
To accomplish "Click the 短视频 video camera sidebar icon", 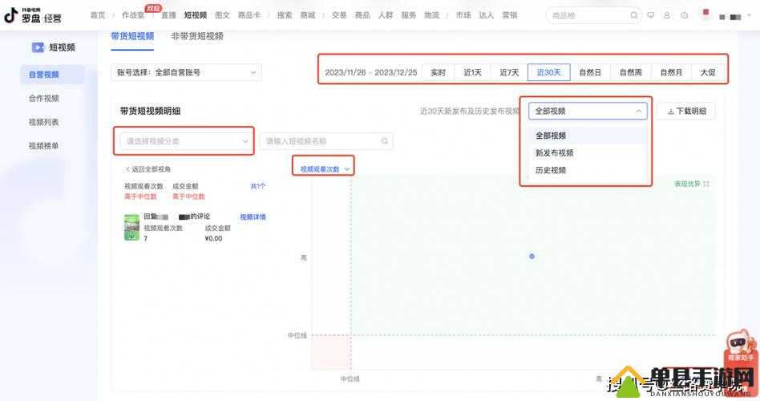I will click(x=38, y=47).
